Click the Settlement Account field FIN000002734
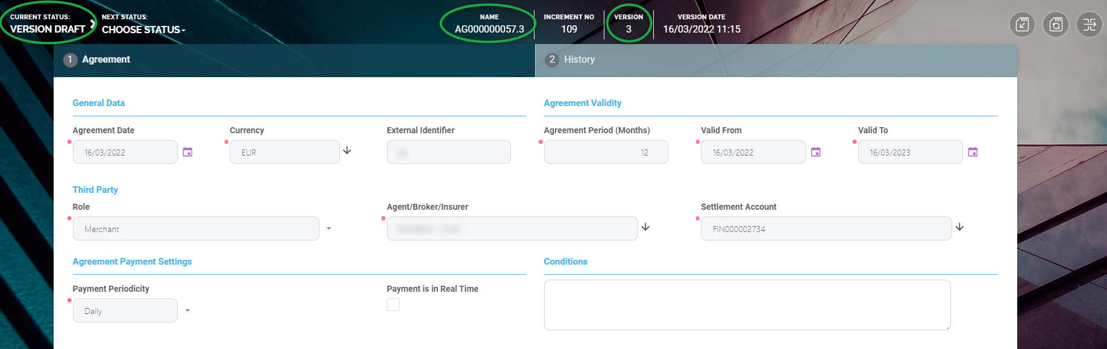This screenshot has width=1107, height=349. (x=826, y=229)
